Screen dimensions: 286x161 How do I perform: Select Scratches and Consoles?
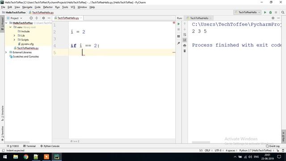[x=24, y=57]
